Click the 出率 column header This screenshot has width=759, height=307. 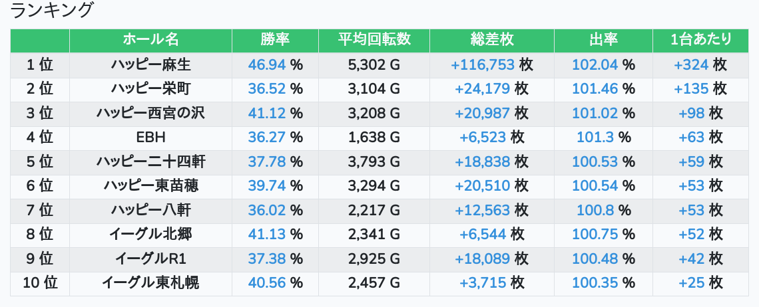pyautogui.click(x=603, y=40)
